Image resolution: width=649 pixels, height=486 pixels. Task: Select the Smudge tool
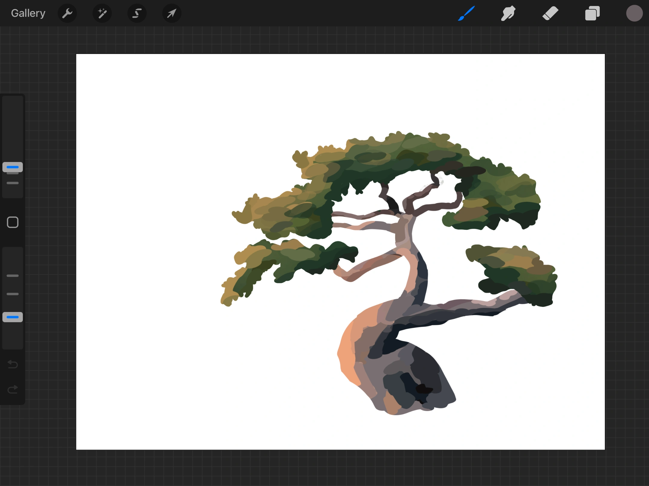tap(508, 13)
